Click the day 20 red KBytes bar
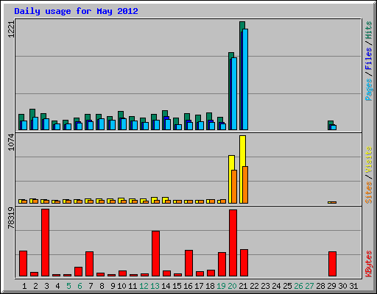 (x=233, y=243)
